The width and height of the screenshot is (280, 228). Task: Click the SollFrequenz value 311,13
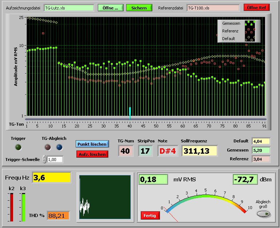[x=200, y=151]
